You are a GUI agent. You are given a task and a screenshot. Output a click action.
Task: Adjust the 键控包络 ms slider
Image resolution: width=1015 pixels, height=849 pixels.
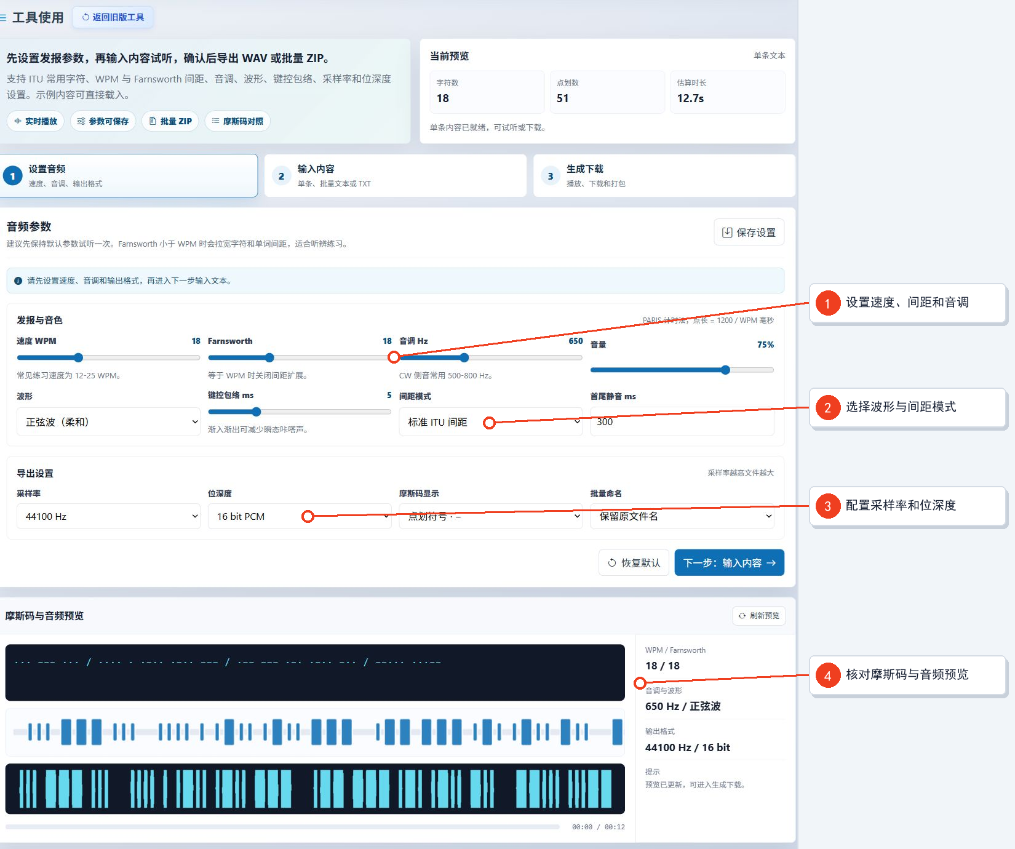pyautogui.click(x=300, y=412)
